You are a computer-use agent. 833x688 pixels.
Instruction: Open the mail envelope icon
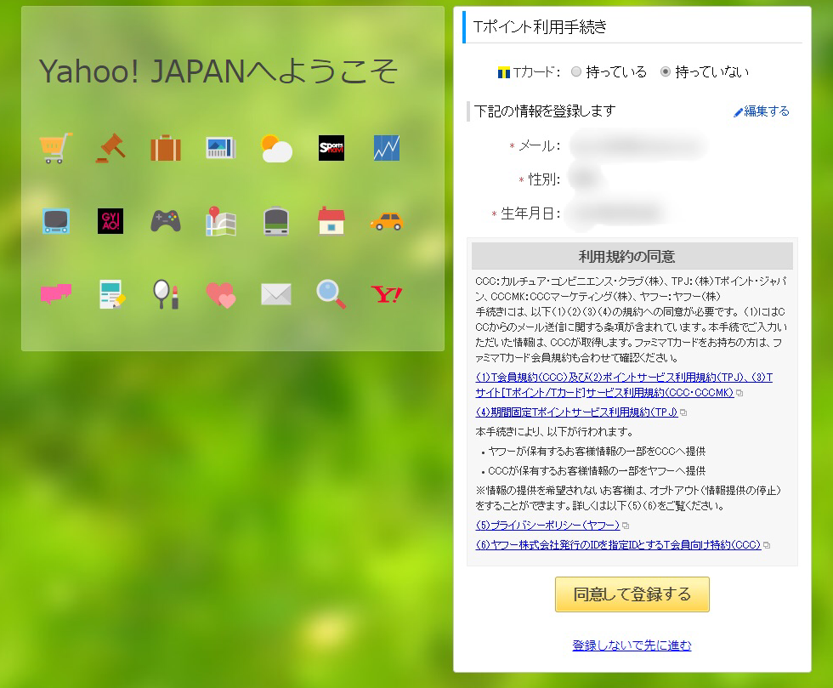click(x=276, y=294)
